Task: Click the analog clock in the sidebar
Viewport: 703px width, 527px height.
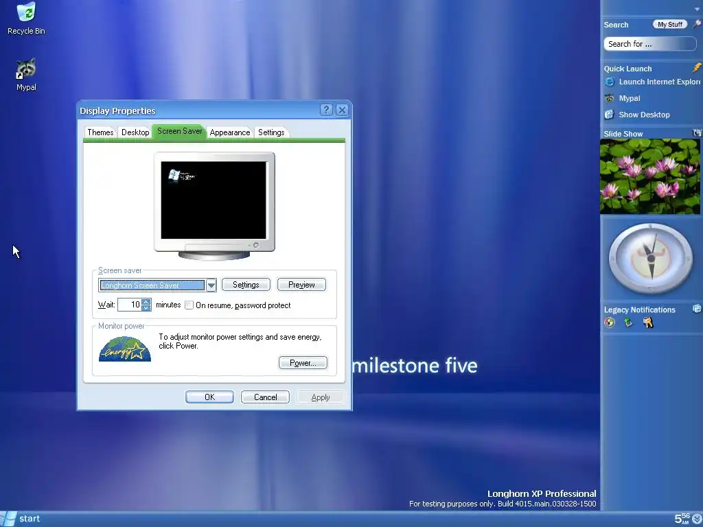Action: [651, 258]
